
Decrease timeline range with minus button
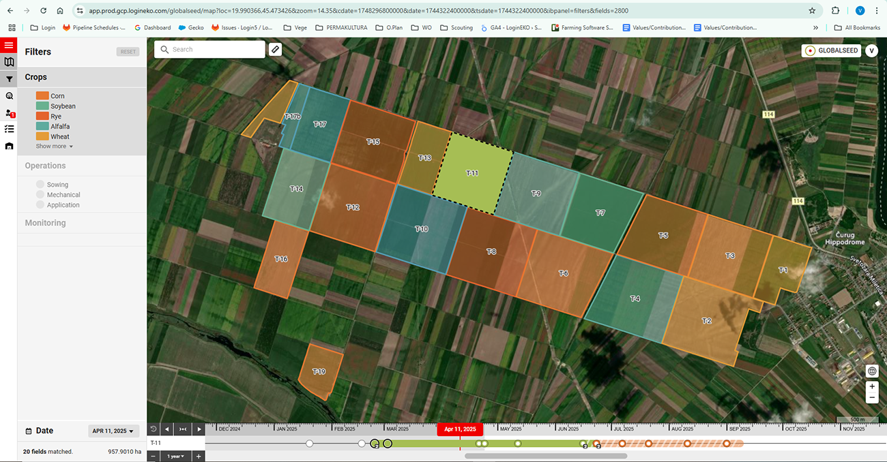[x=154, y=456]
